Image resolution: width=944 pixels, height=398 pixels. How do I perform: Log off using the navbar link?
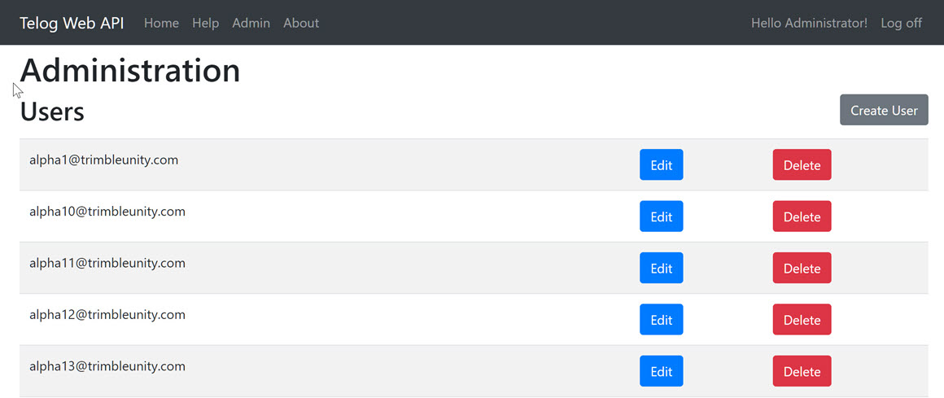coord(901,23)
